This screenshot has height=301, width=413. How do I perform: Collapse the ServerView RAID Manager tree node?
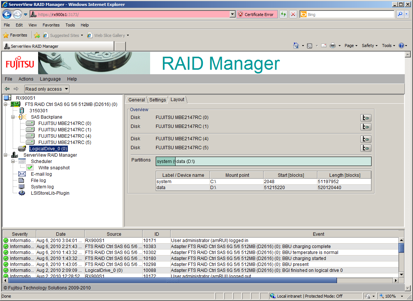click(x=5, y=155)
